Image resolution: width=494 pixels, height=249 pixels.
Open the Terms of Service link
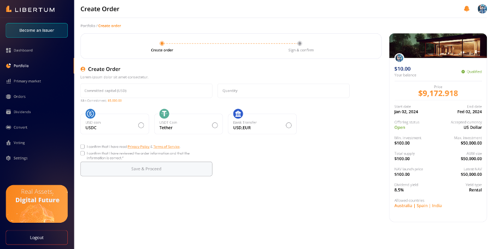166,146
